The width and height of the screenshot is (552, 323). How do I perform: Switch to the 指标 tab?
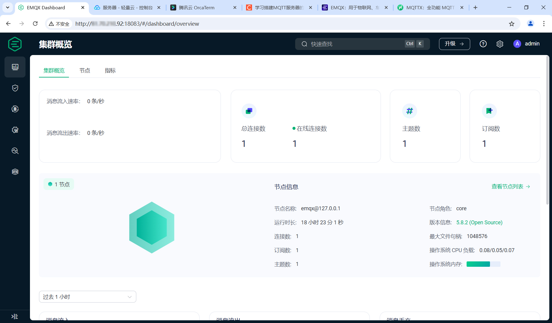pos(110,71)
